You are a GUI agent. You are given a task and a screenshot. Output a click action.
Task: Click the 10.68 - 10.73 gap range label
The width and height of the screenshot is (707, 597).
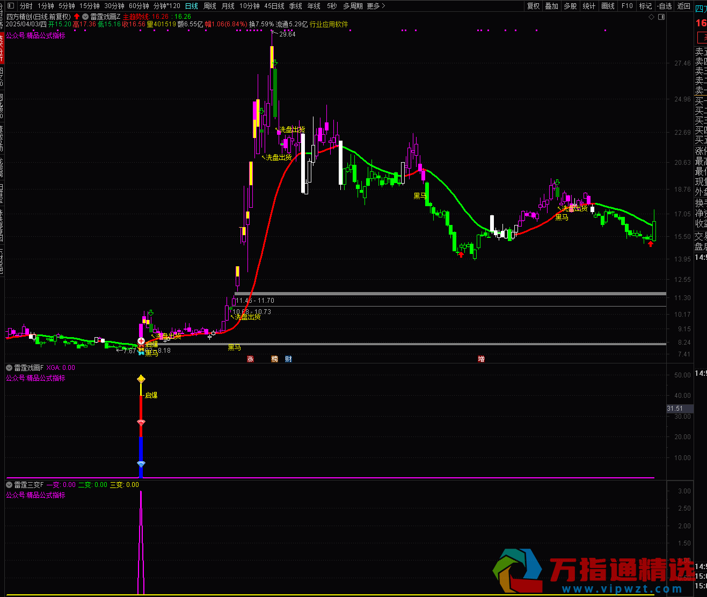(x=252, y=312)
